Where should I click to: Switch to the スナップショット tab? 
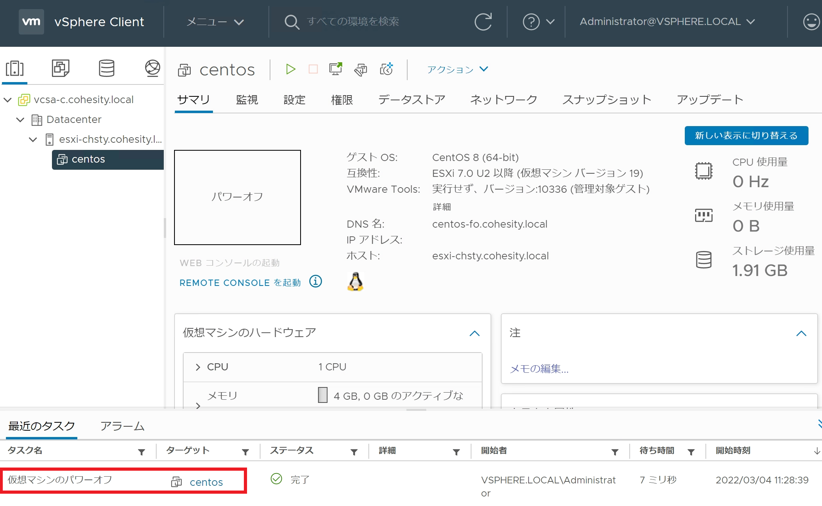tap(607, 100)
